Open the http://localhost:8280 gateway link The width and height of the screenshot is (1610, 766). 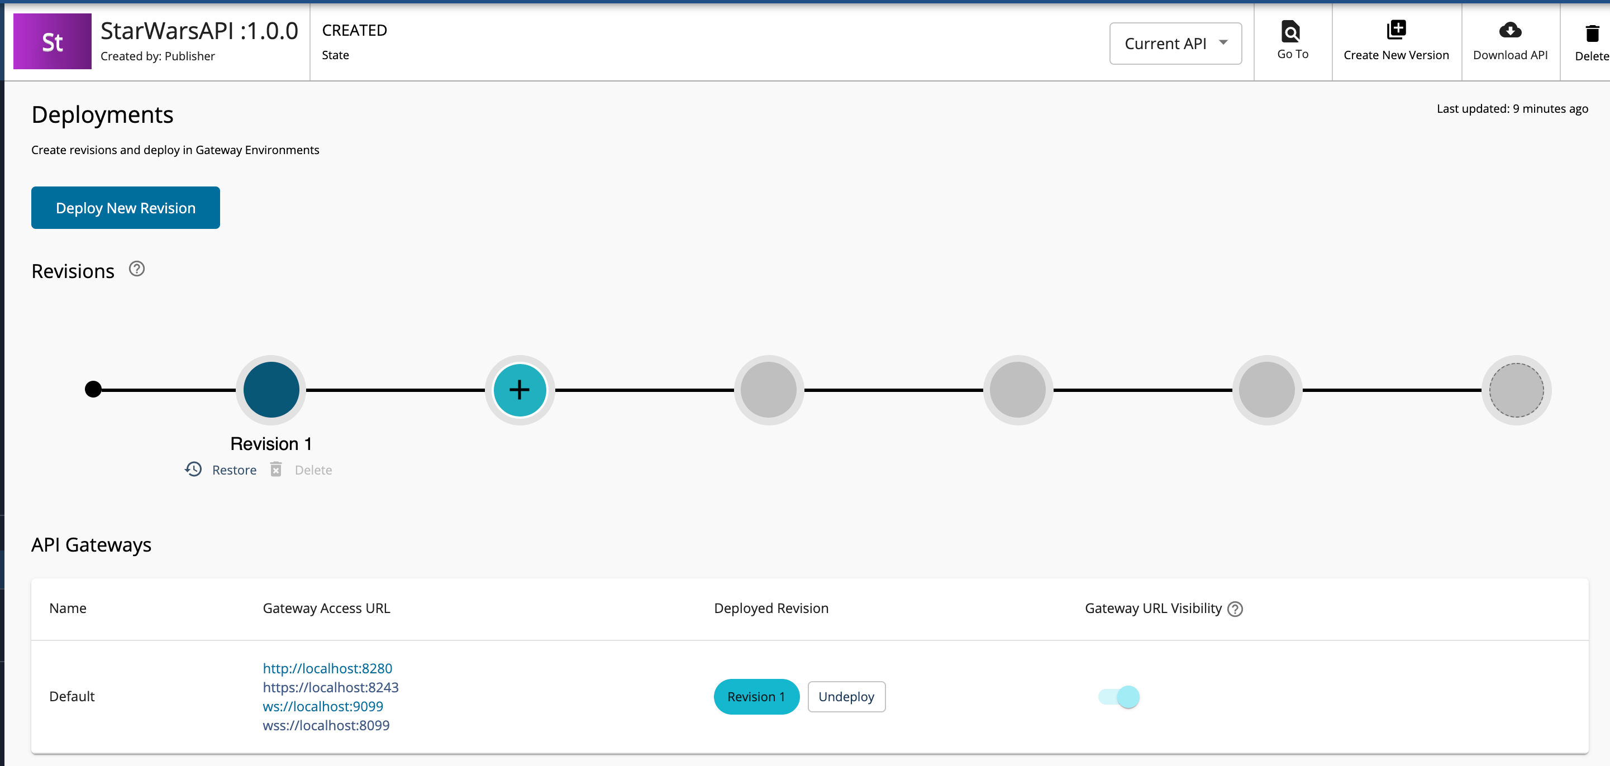[x=327, y=668]
